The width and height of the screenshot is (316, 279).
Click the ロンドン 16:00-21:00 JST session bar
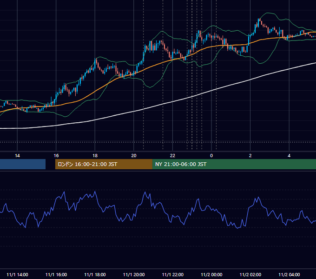pos(104,164)
